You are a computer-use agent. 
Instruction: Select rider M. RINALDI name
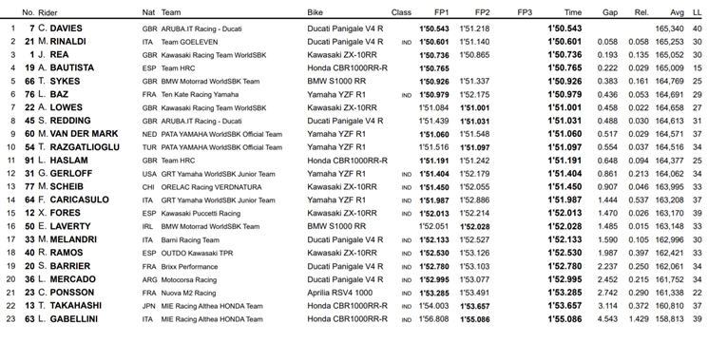click(x=63, y=42)
